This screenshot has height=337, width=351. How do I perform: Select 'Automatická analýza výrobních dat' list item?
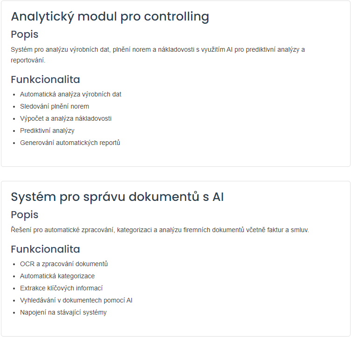[70, 95]
